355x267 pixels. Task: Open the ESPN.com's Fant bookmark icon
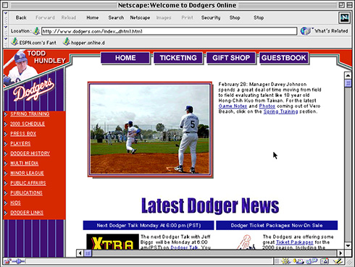tap(14, 42)
